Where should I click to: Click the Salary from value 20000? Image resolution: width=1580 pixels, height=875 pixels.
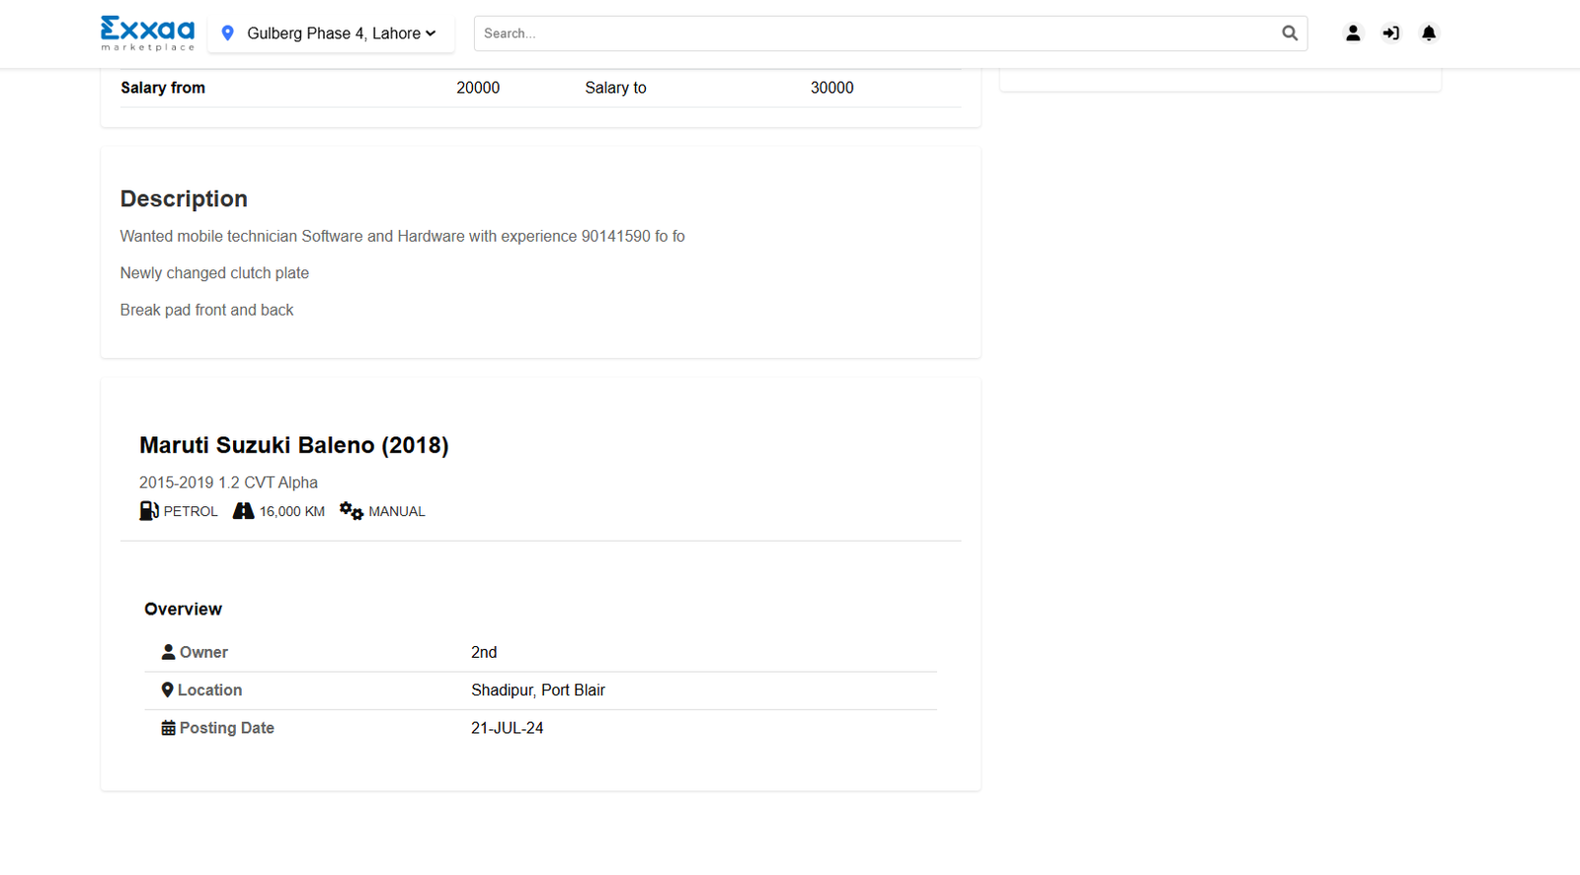[x=478, y=88]
